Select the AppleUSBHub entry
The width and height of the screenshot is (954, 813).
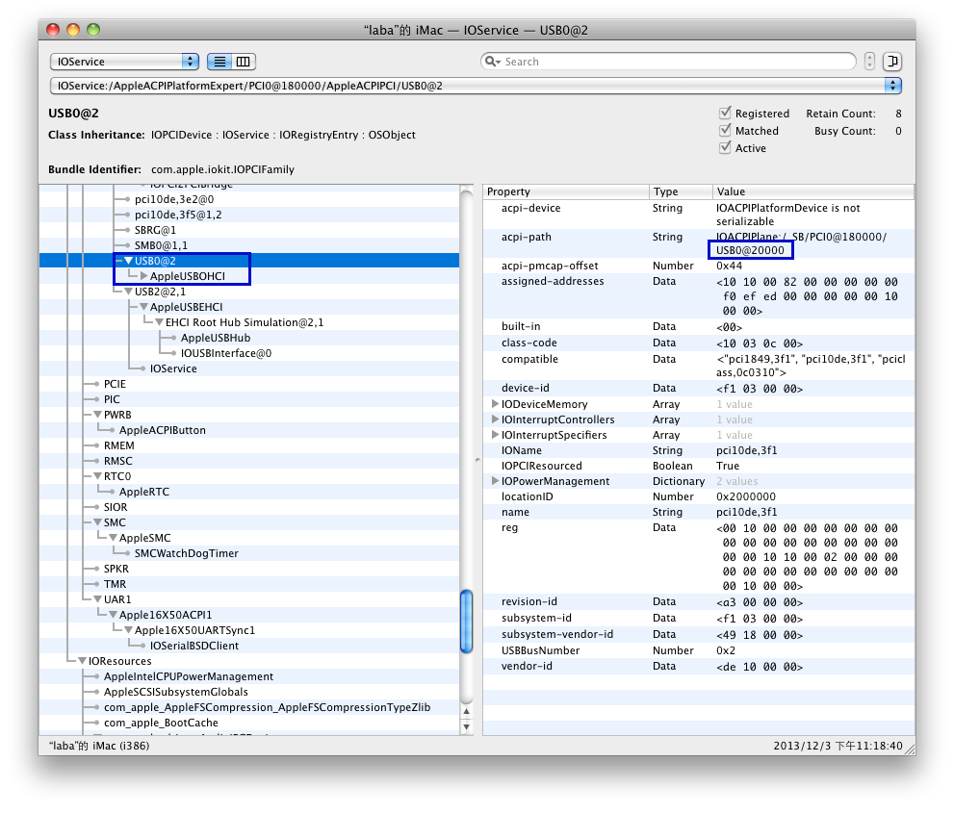coord(216,338)
